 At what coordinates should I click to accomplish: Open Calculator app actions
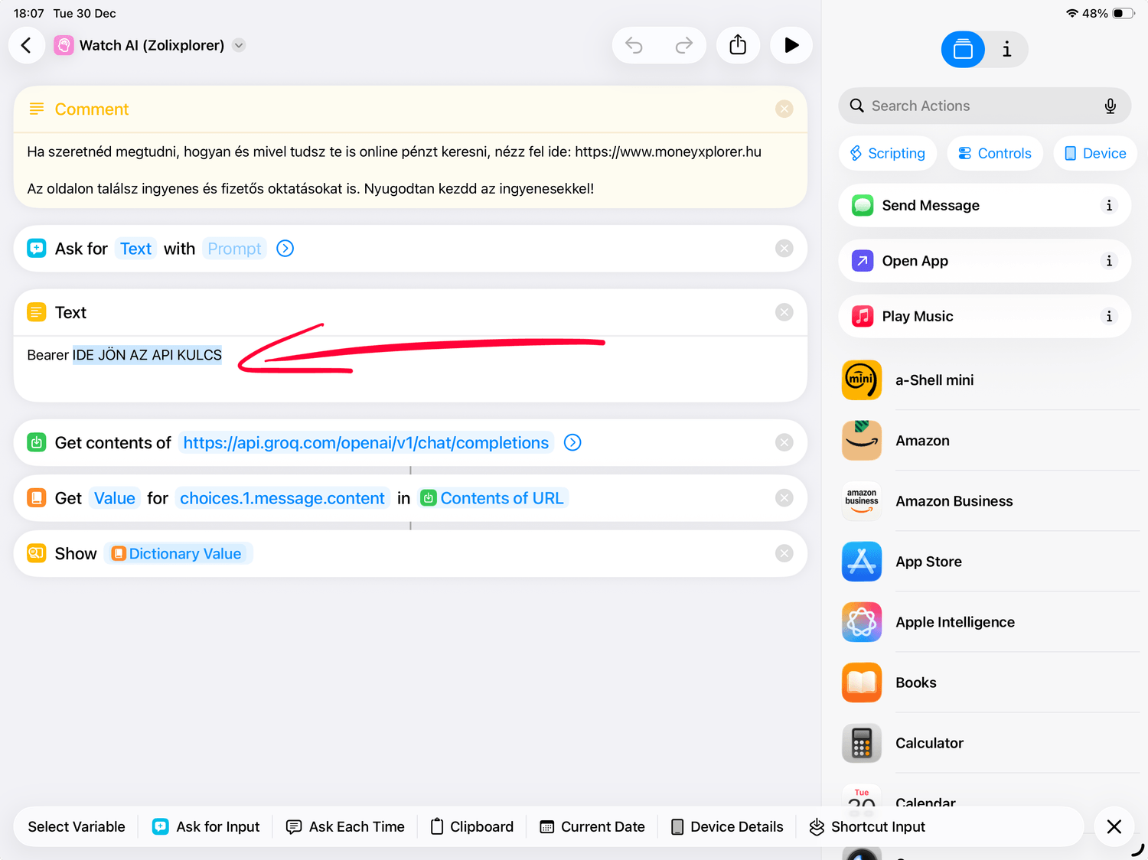990,743
